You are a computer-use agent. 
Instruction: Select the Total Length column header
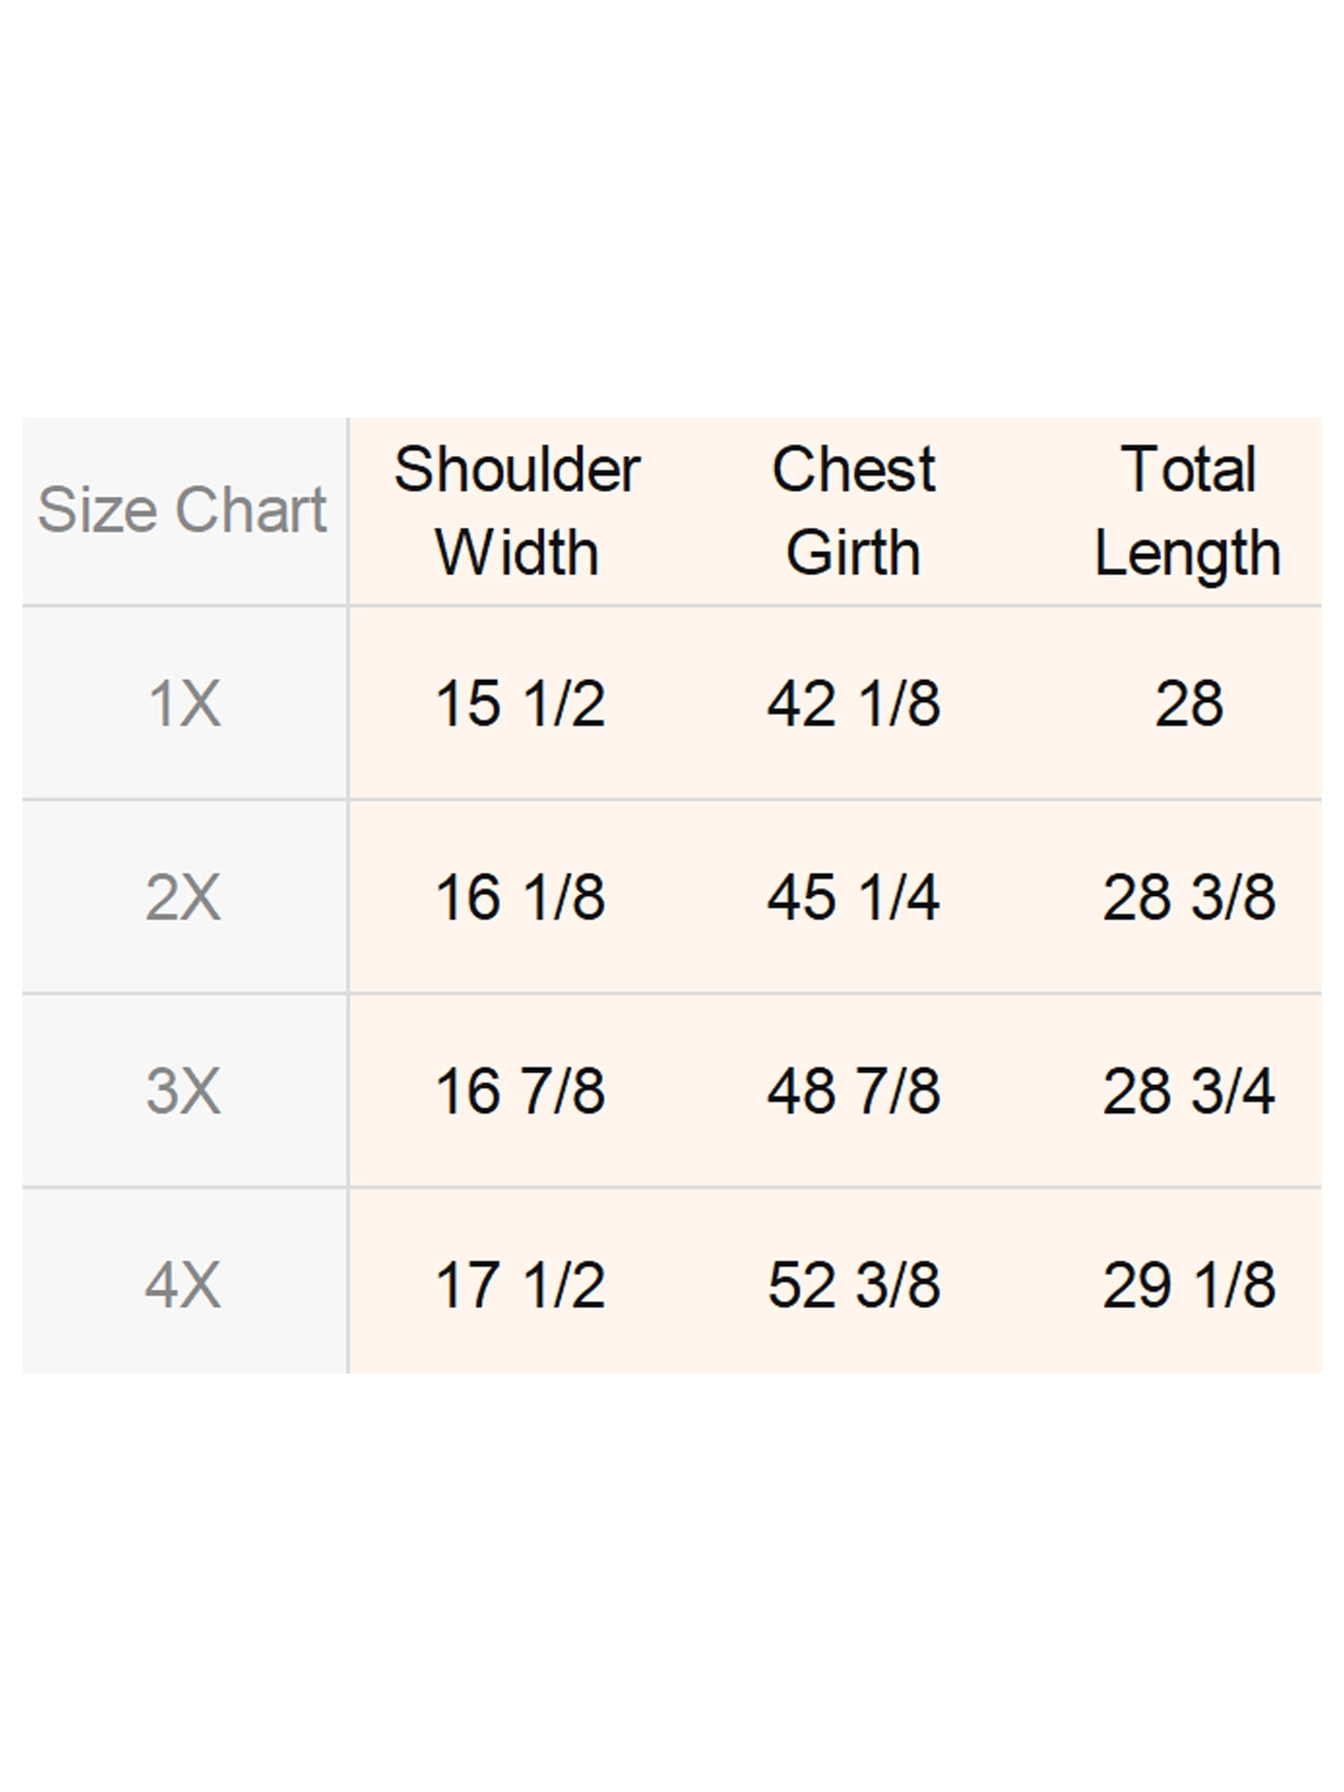tap(1188, 510)
